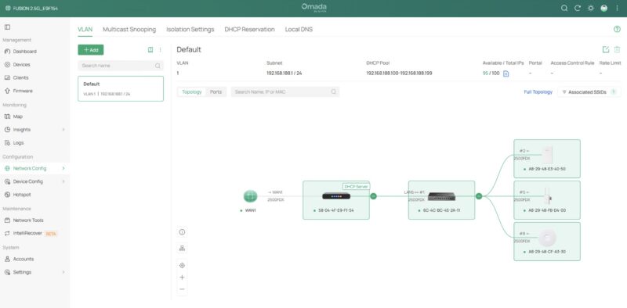627x308 pixels.
Task: Select access point A8-29-48-E3-40-50
Action: (546, 159)
